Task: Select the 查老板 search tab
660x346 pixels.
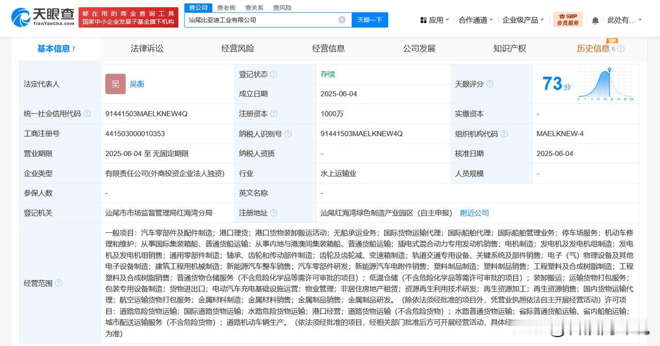Action: tap(226, 8)
